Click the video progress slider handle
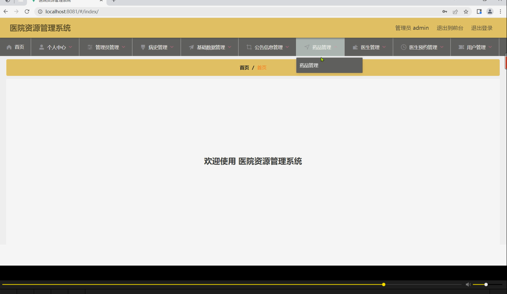 click(384, 284)
